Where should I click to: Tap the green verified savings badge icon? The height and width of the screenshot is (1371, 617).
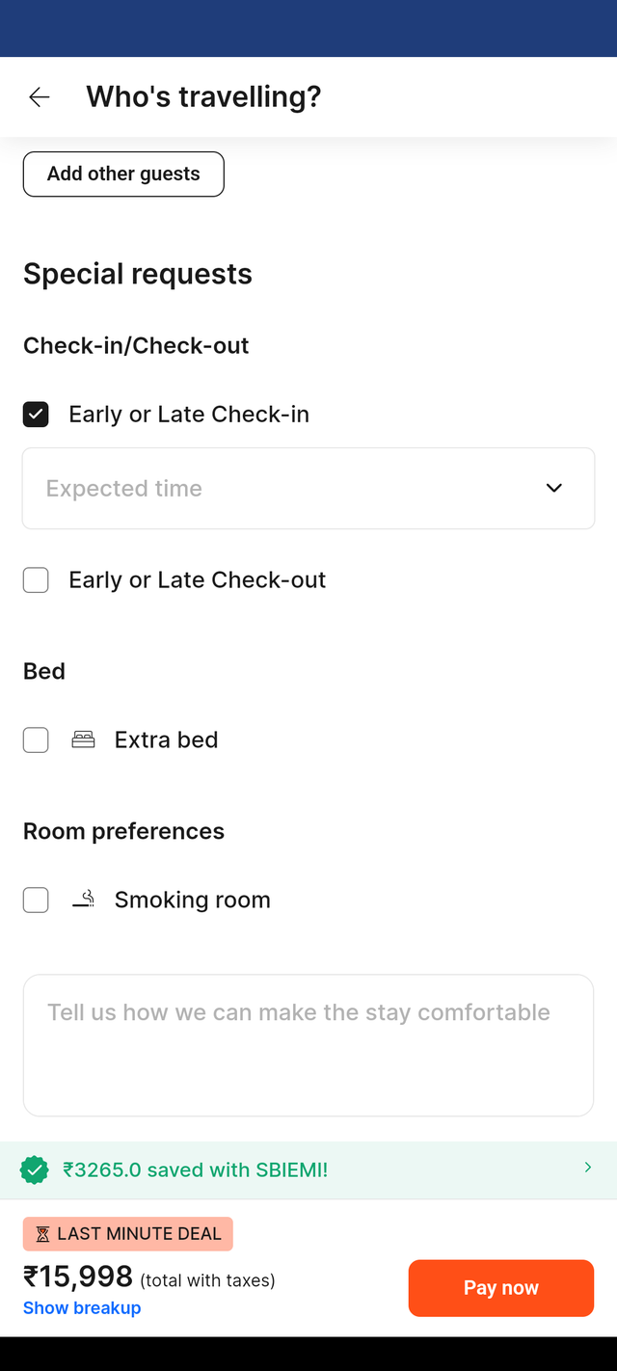[35, 1170]
